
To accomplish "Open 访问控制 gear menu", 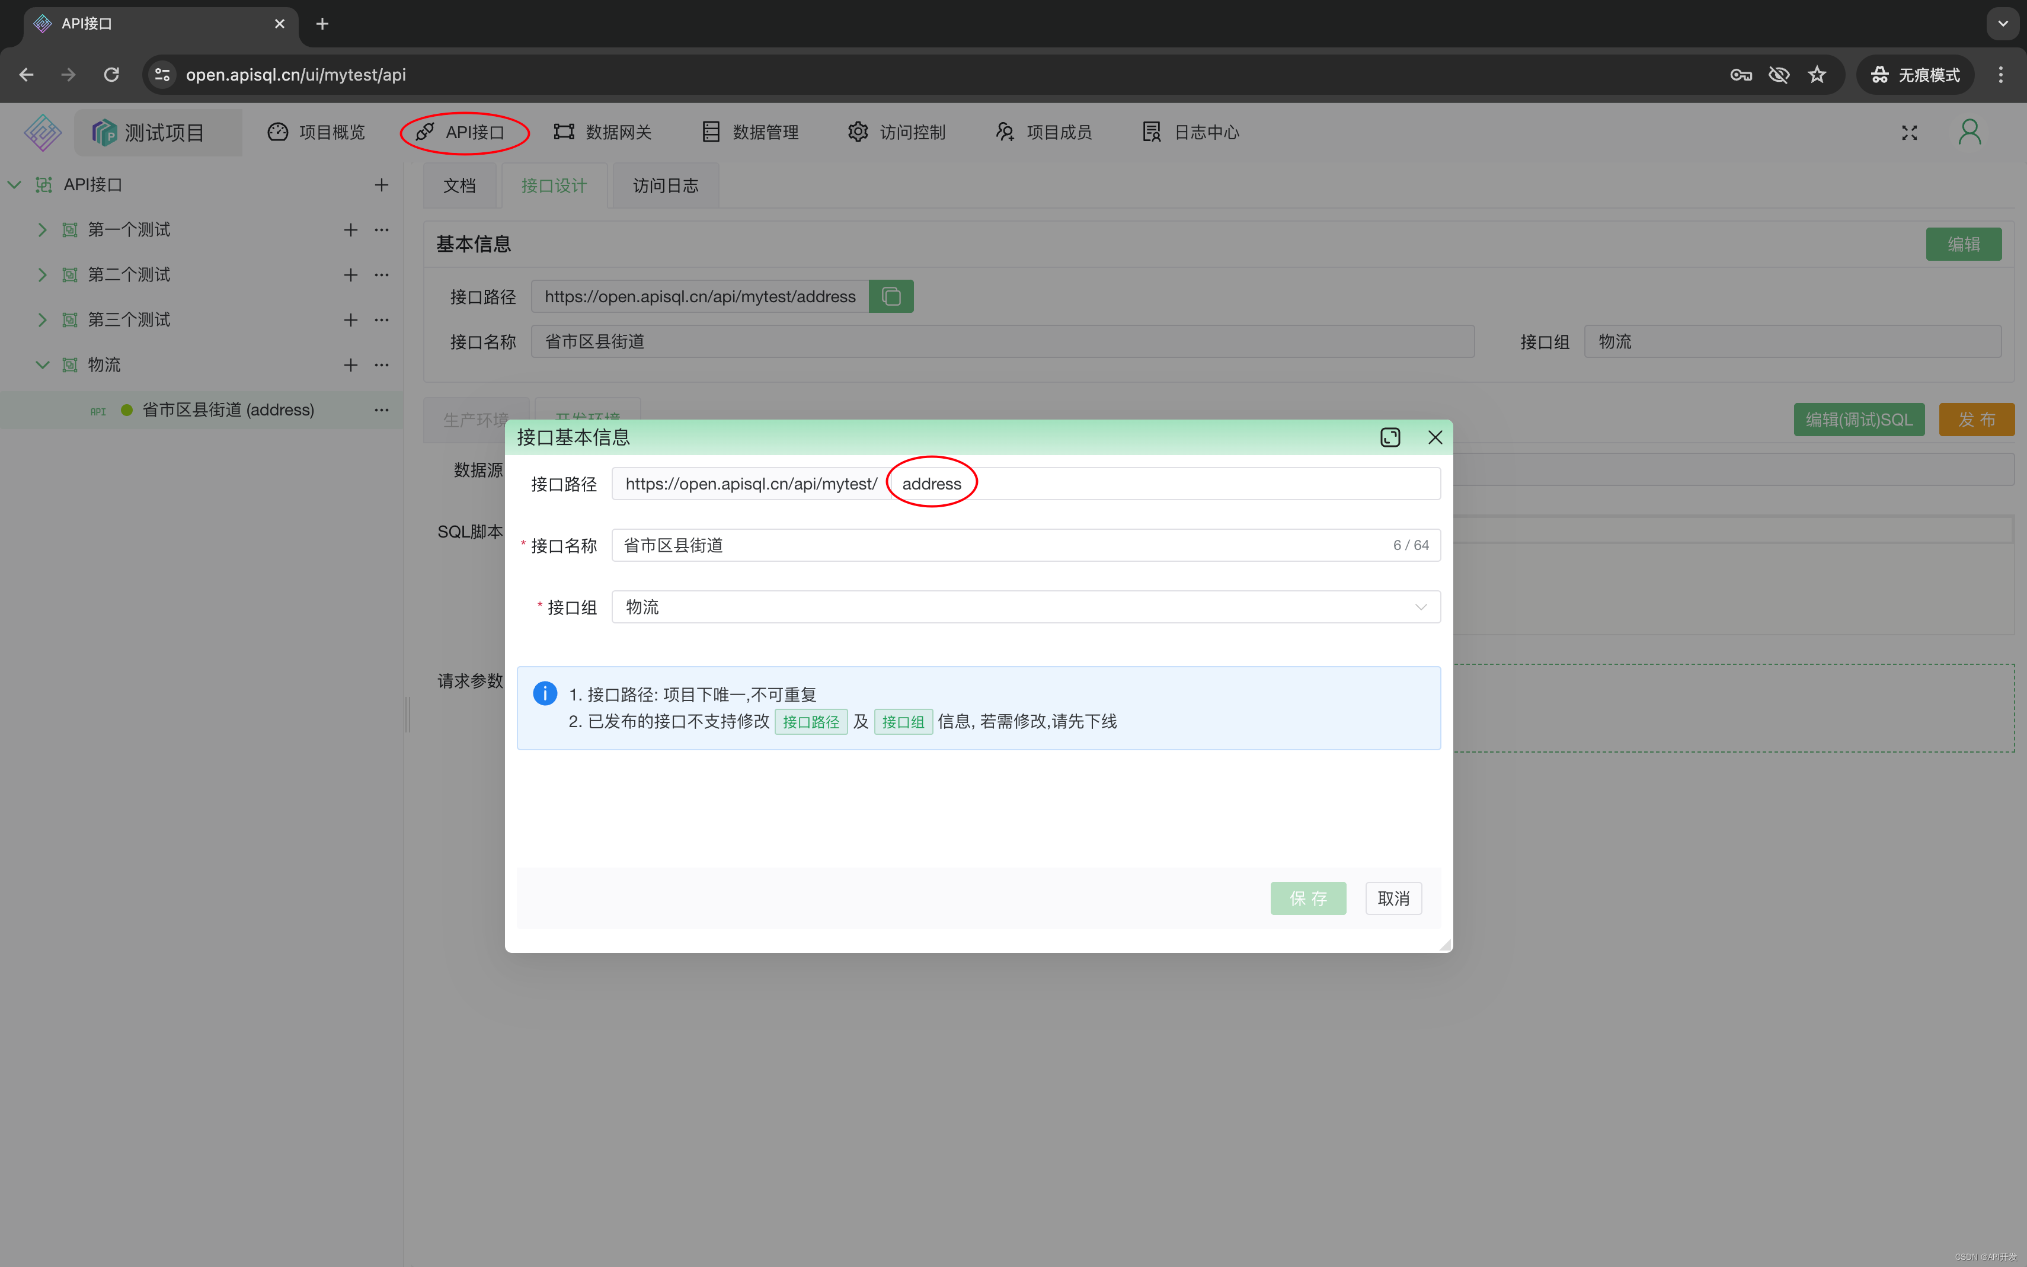I will point(858,132).
